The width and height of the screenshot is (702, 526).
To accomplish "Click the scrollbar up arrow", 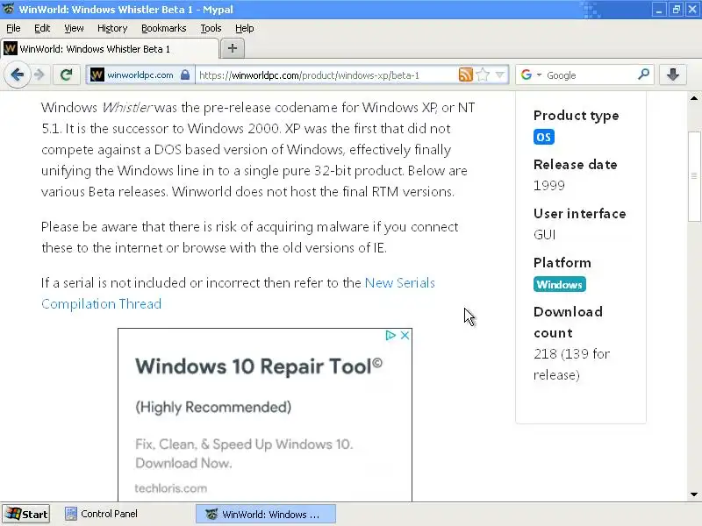I will tap(694, 98).
